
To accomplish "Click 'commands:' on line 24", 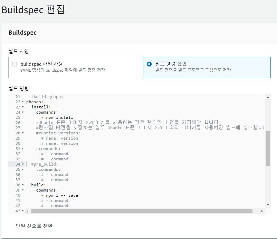I will [x=47, y=112].
